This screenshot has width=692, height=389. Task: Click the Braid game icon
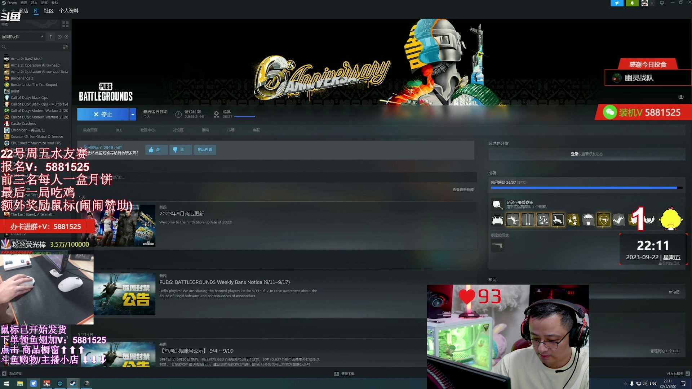[6, 91]
